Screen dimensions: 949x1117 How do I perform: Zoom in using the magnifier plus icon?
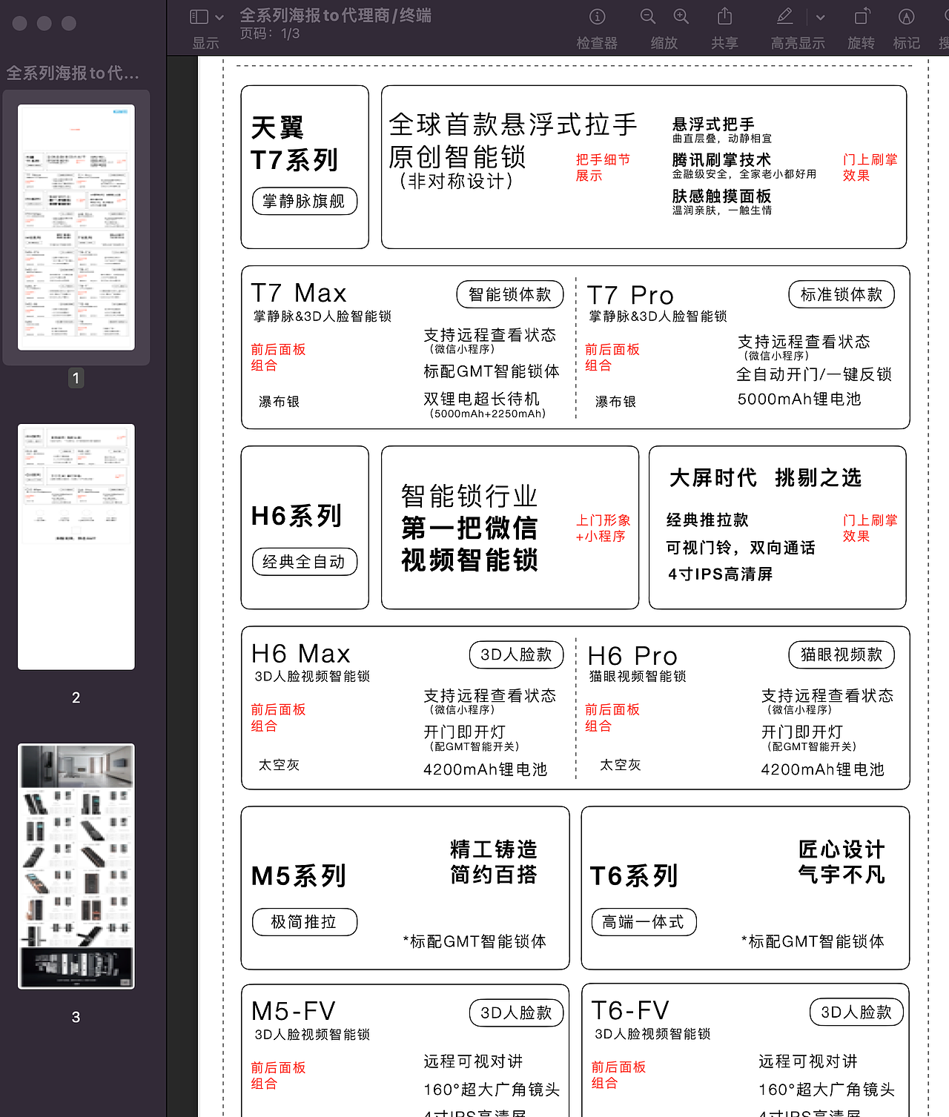[680, 16]
